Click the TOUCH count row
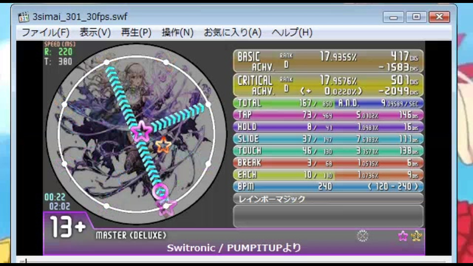473x266 pixels. [328, 151]
